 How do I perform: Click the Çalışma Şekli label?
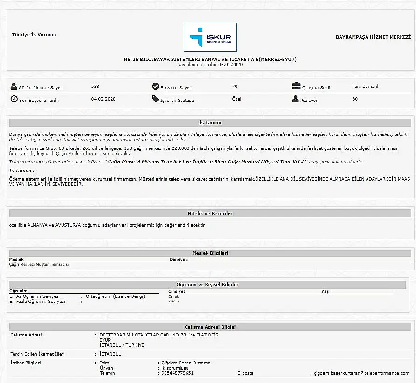click(316, 87)
